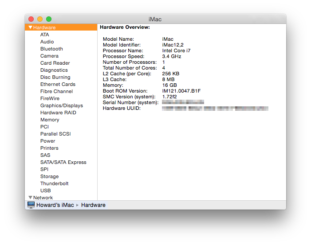Open the USB hardware entry
The width and height of the screenshot is (311, 245).
coord(46,191)
